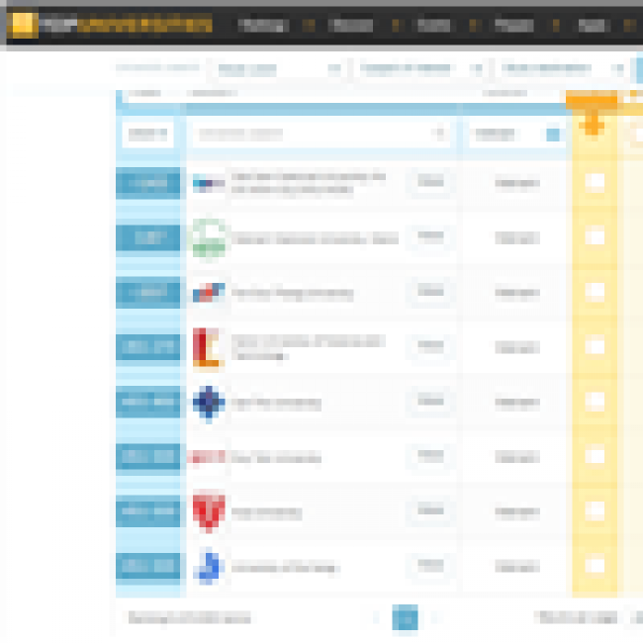Viewport: 643px width, 643px height.
Task: Click the orange down arrow in compare column header
Action: point(594,126)
